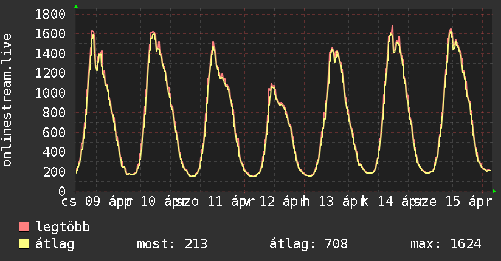Click the 1000 y-axis label

click(50, 93)
